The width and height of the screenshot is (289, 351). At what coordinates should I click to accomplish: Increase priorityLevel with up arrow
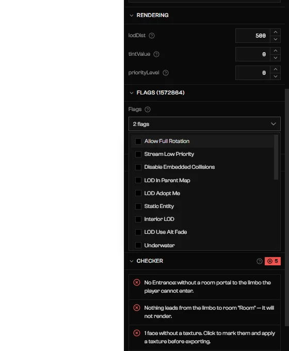tap(276, 69)
